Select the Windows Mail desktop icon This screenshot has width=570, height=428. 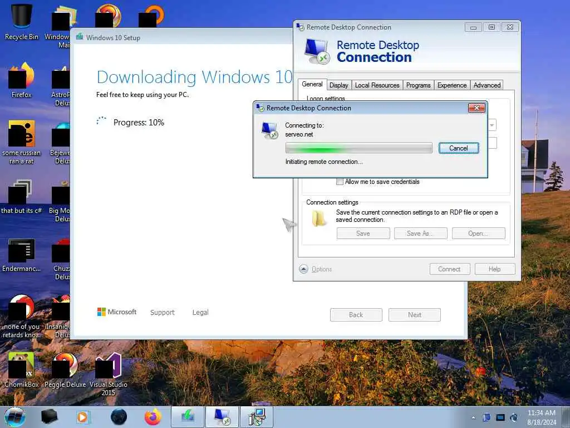(58, 26)
